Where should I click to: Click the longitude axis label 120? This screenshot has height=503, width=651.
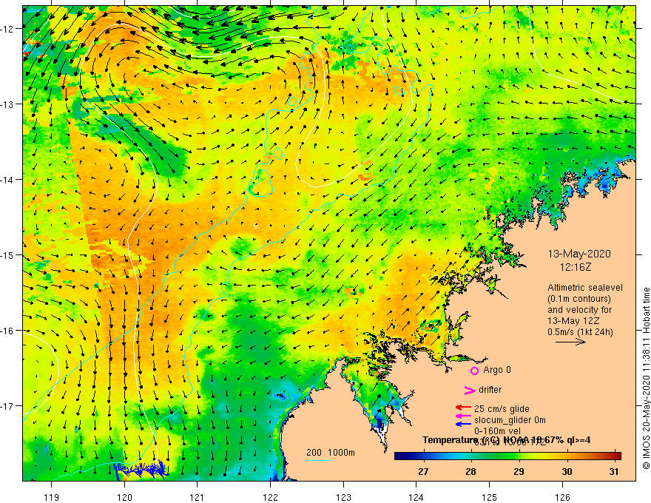click(x=124, y=497)
